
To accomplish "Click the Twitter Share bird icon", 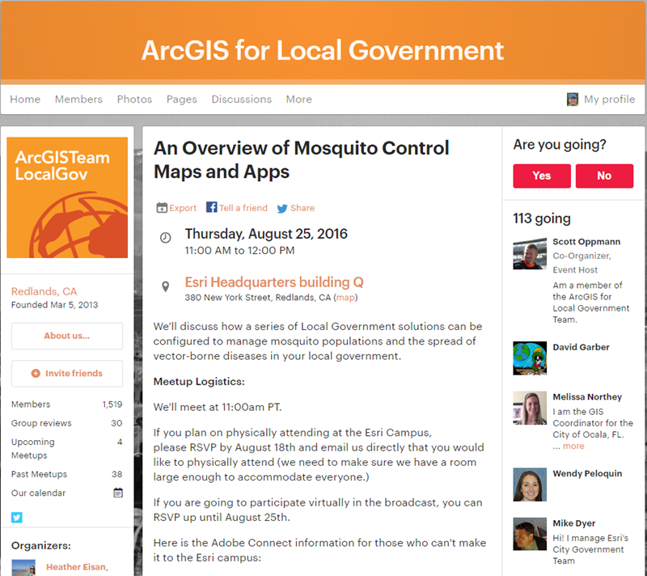I will (x=282, y=209).
